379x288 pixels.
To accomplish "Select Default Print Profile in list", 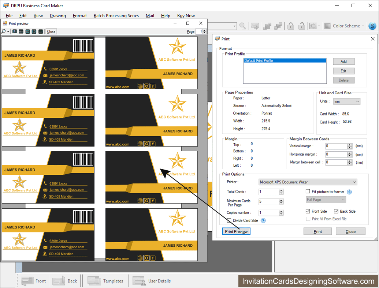I will (285, 61).
